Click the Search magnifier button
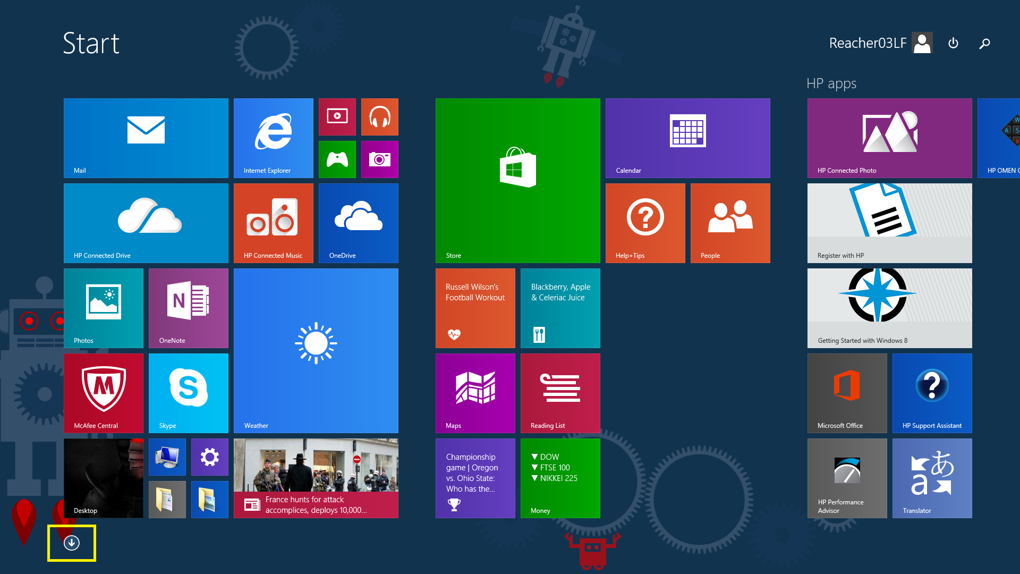Image resolution: width=1020 pixels, height=574 pixels. coord(984,43)
